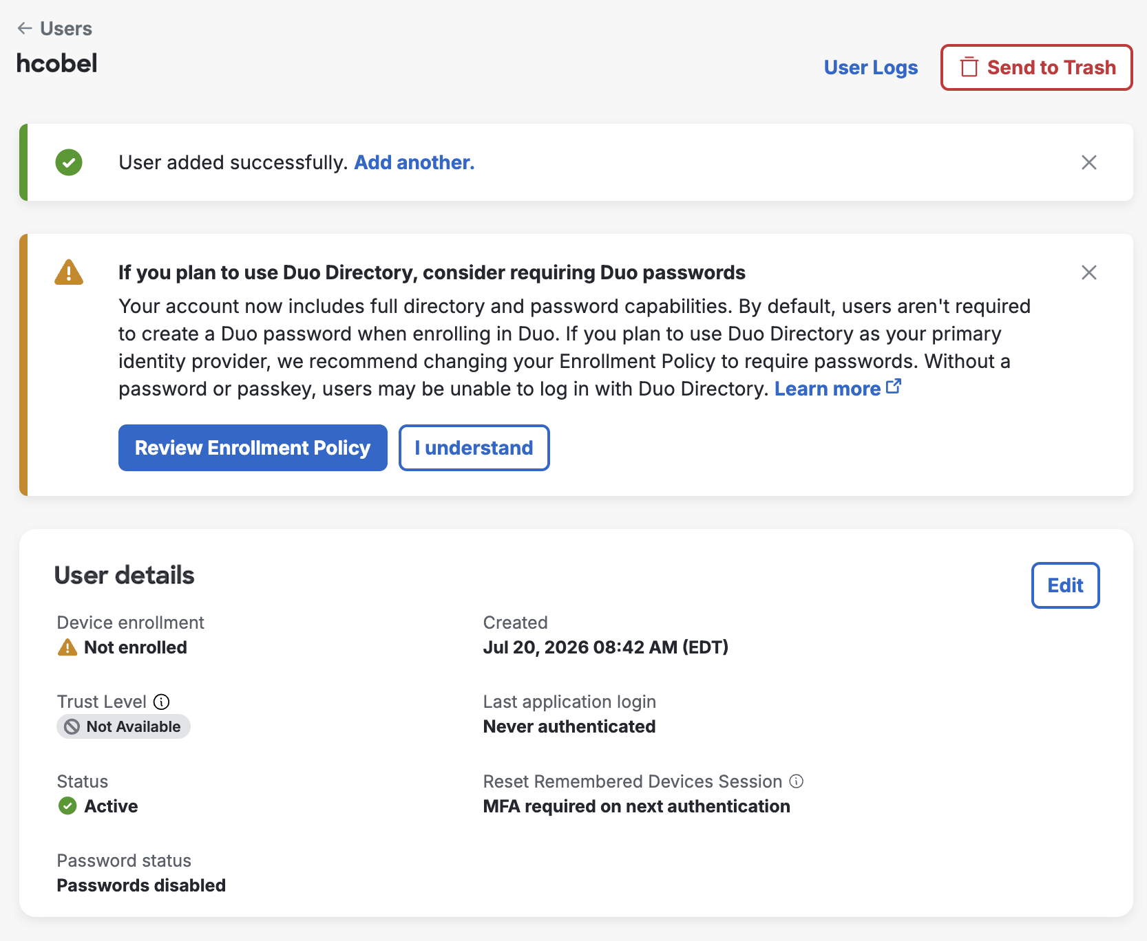Show info about Trust Level

point(161,702)
